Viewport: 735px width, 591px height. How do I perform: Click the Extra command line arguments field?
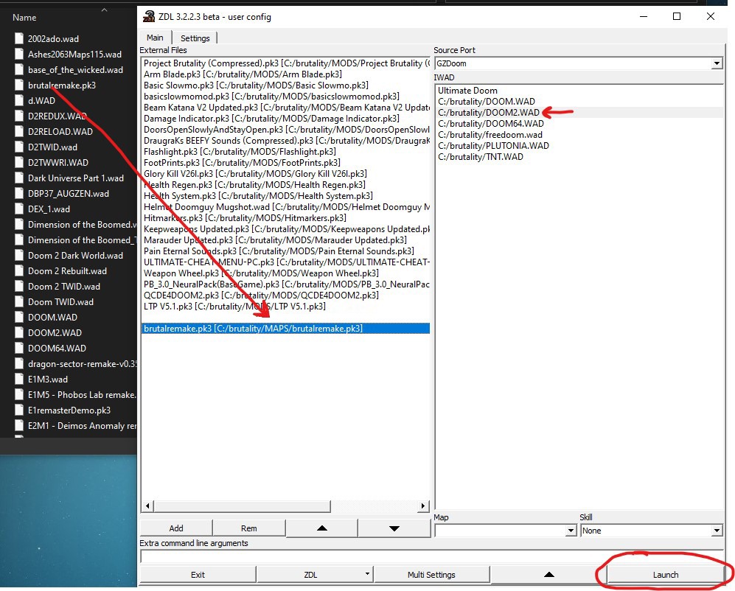(431, 556)
